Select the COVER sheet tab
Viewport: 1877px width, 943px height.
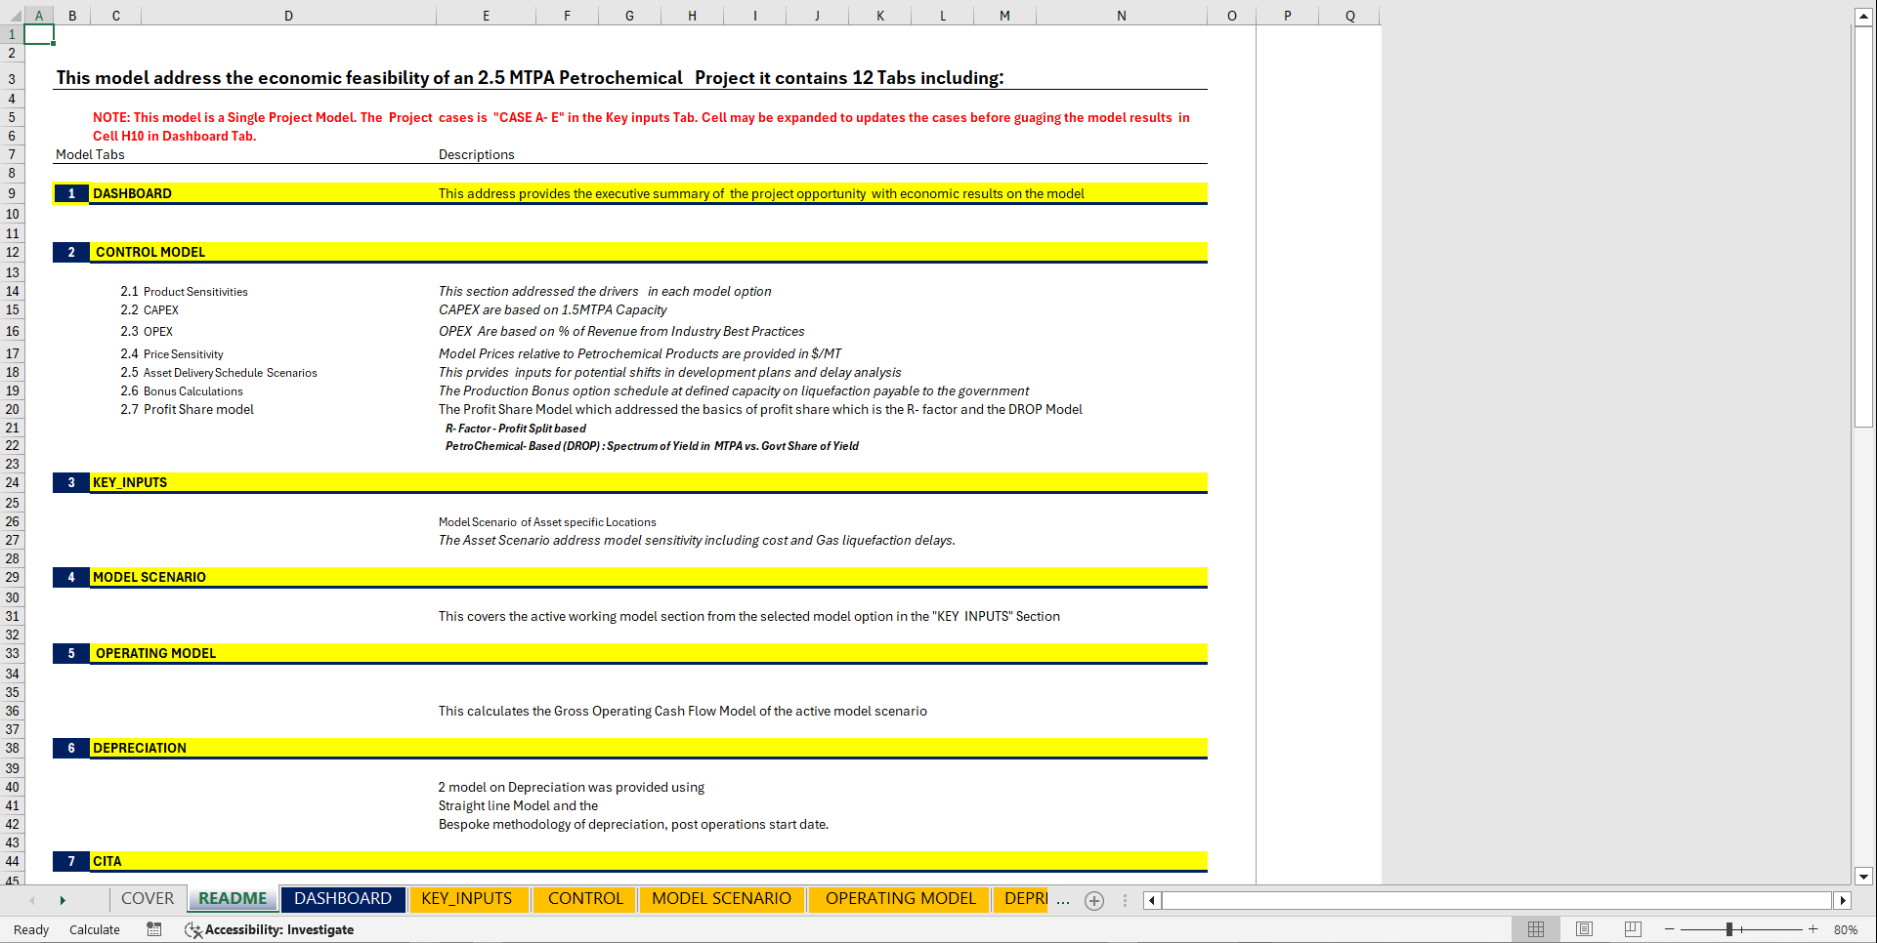tap(147, 898)
